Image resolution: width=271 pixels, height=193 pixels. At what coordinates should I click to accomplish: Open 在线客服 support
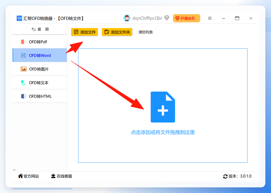pos(61,176)
